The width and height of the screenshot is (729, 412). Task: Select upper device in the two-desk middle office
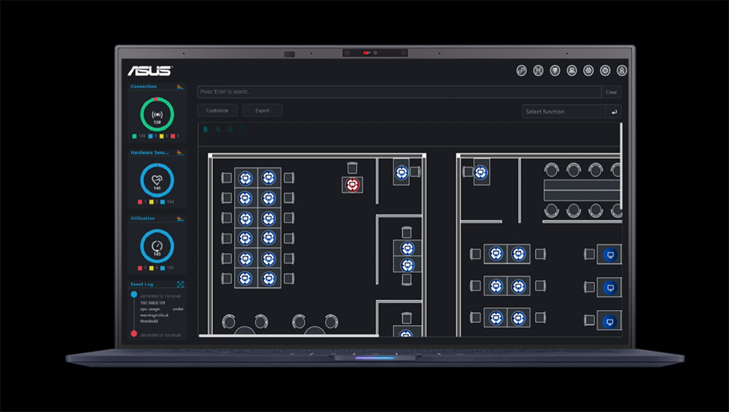(408, 249)
